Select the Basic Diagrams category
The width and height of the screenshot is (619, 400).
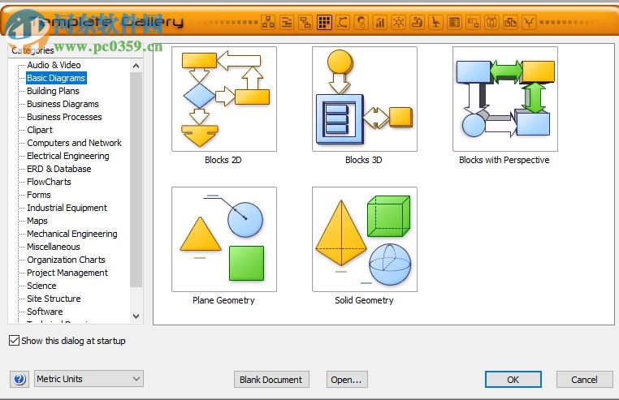pyautogui.click(x=56, y=78)
